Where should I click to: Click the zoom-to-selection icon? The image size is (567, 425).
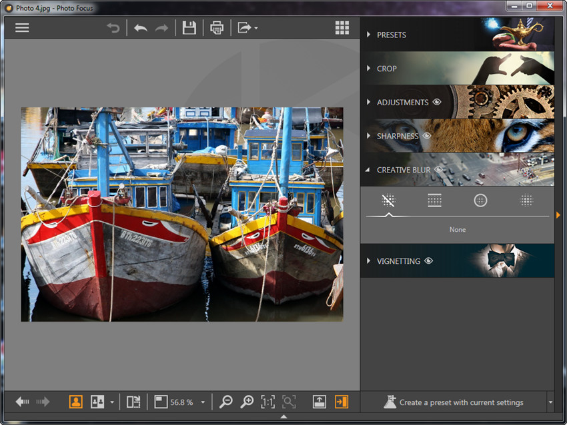coord(289,402)
